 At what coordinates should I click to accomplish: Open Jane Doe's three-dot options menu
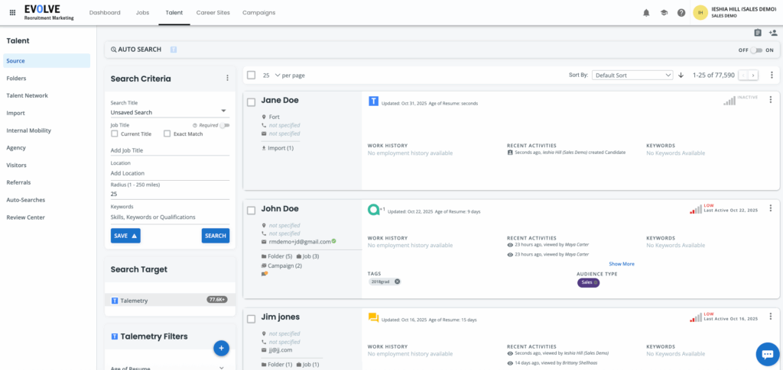coord(770,100)
